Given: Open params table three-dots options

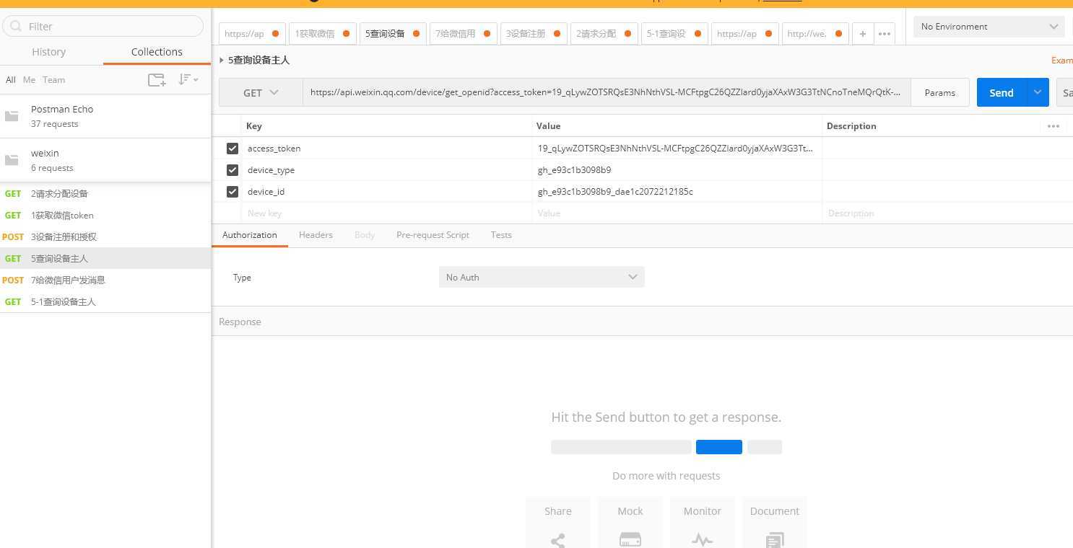Looking at the screenshot, I should click(x=1054, y=126).
